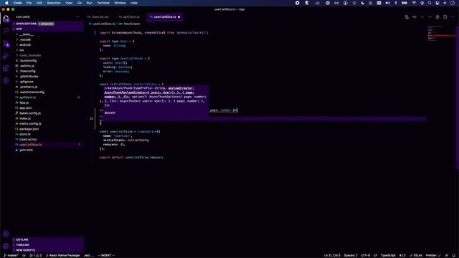Select the userListSlice.ts editor tab

pos(165,17)
